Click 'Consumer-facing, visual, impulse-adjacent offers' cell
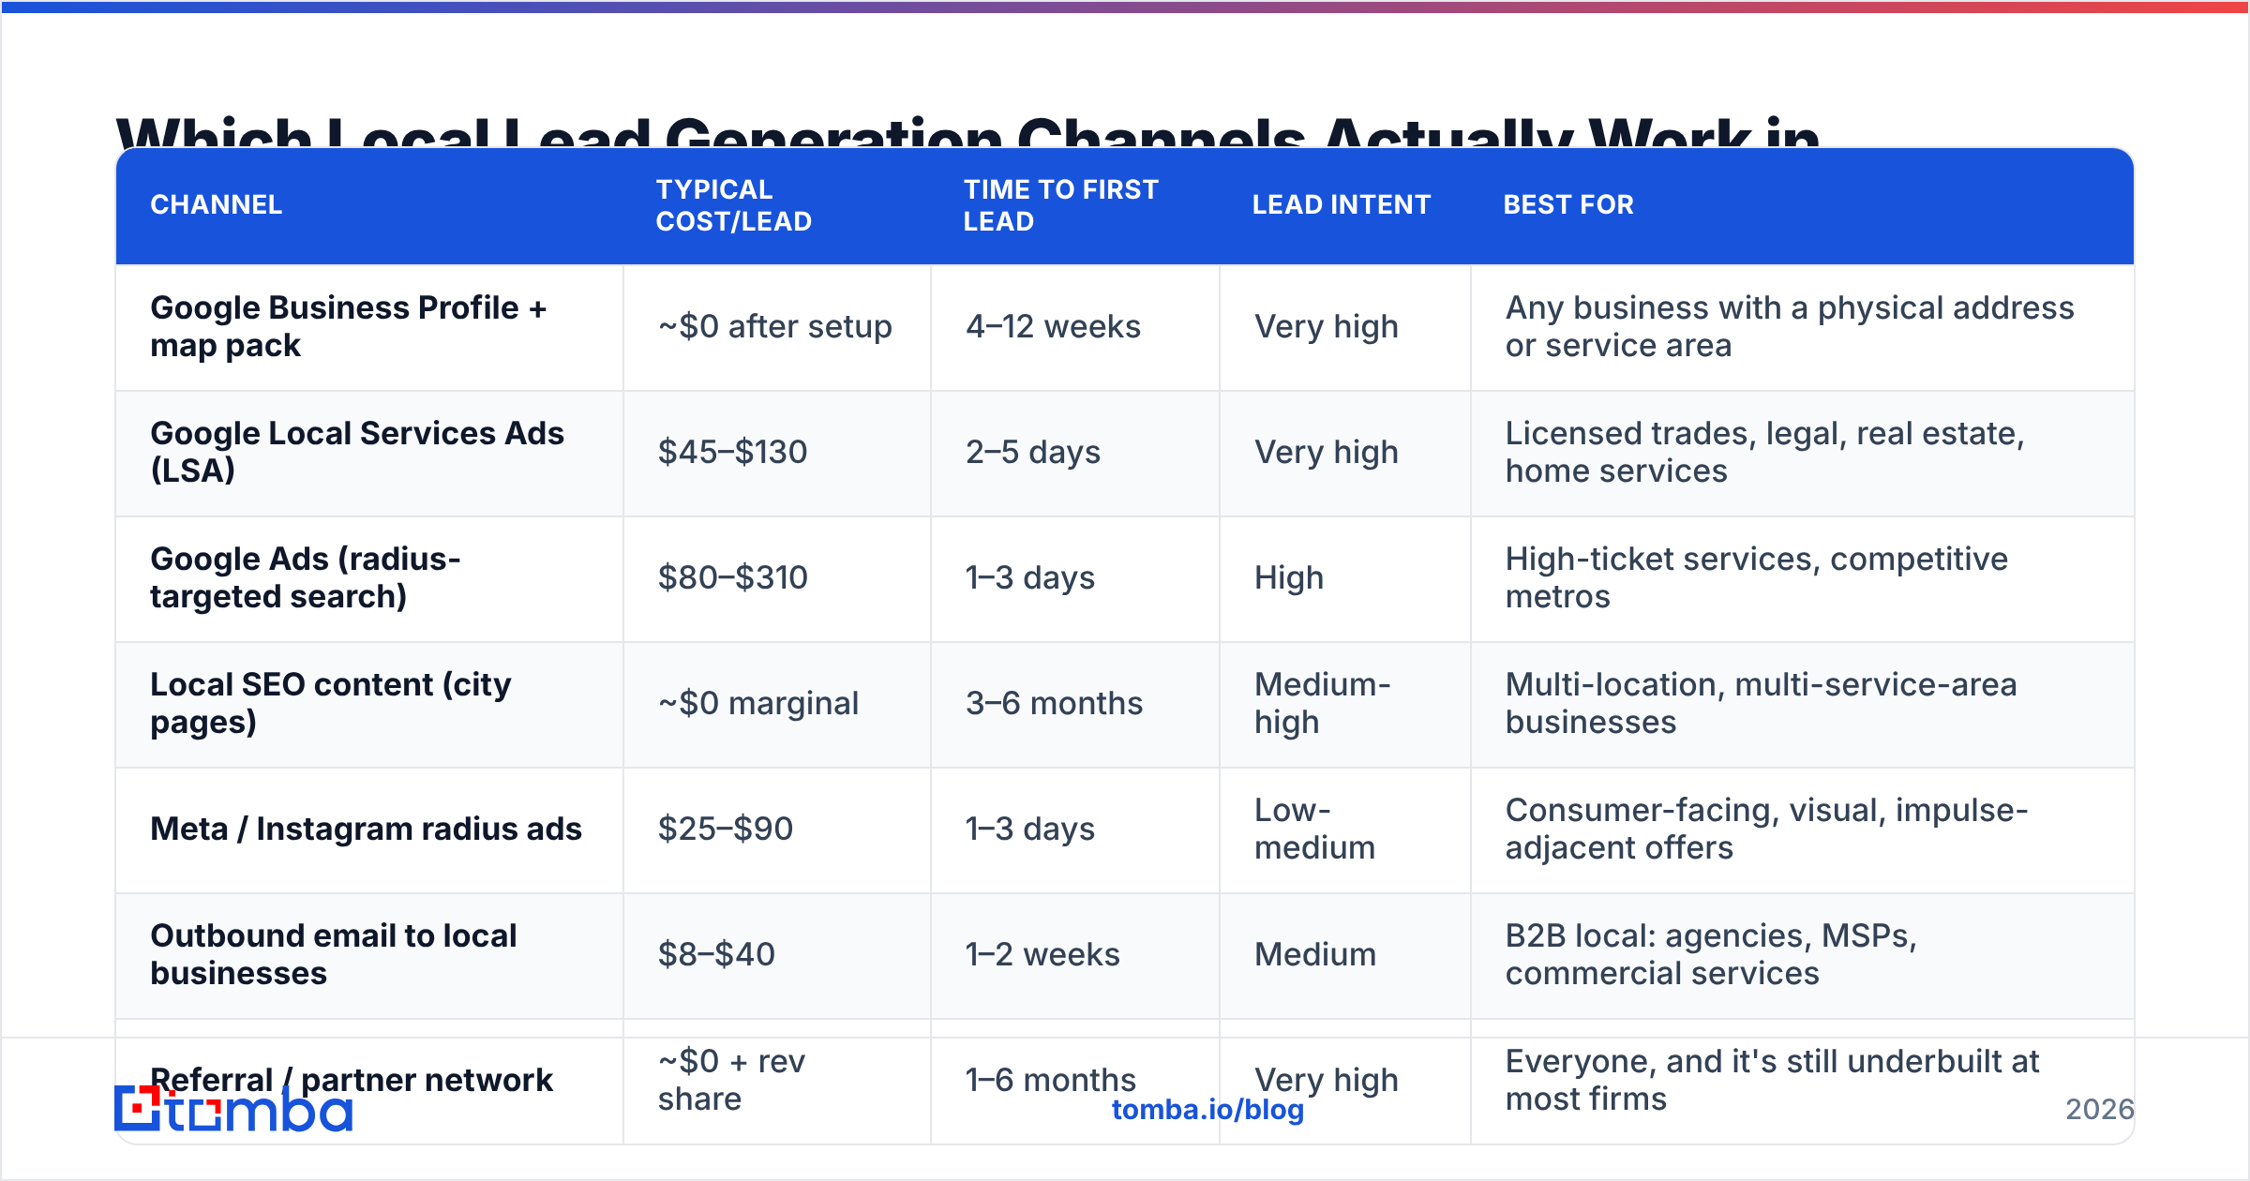The width and height of the screenshot is (2250, 1181). (x=1766, y=829)
